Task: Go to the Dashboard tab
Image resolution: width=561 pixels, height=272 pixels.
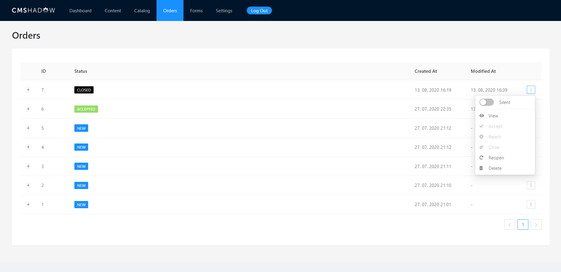Action: pos(80,10)
